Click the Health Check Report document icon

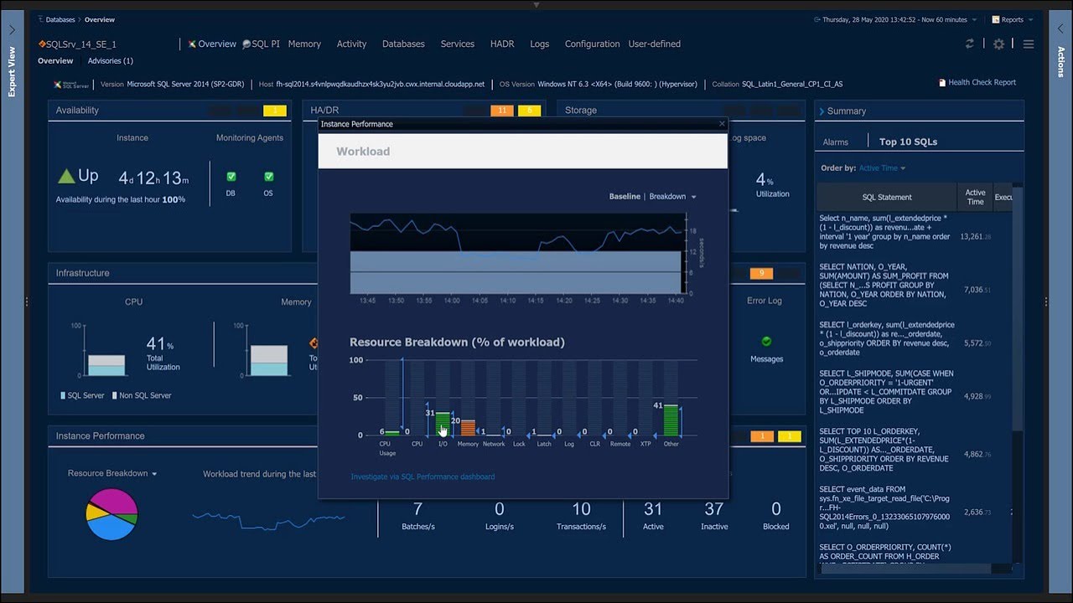pos(942,83)
